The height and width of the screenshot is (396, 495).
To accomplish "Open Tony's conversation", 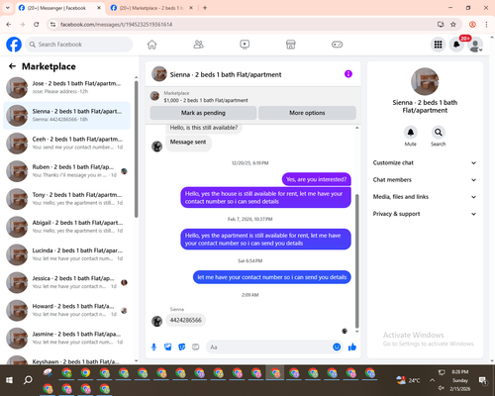I will click(66, 199).
